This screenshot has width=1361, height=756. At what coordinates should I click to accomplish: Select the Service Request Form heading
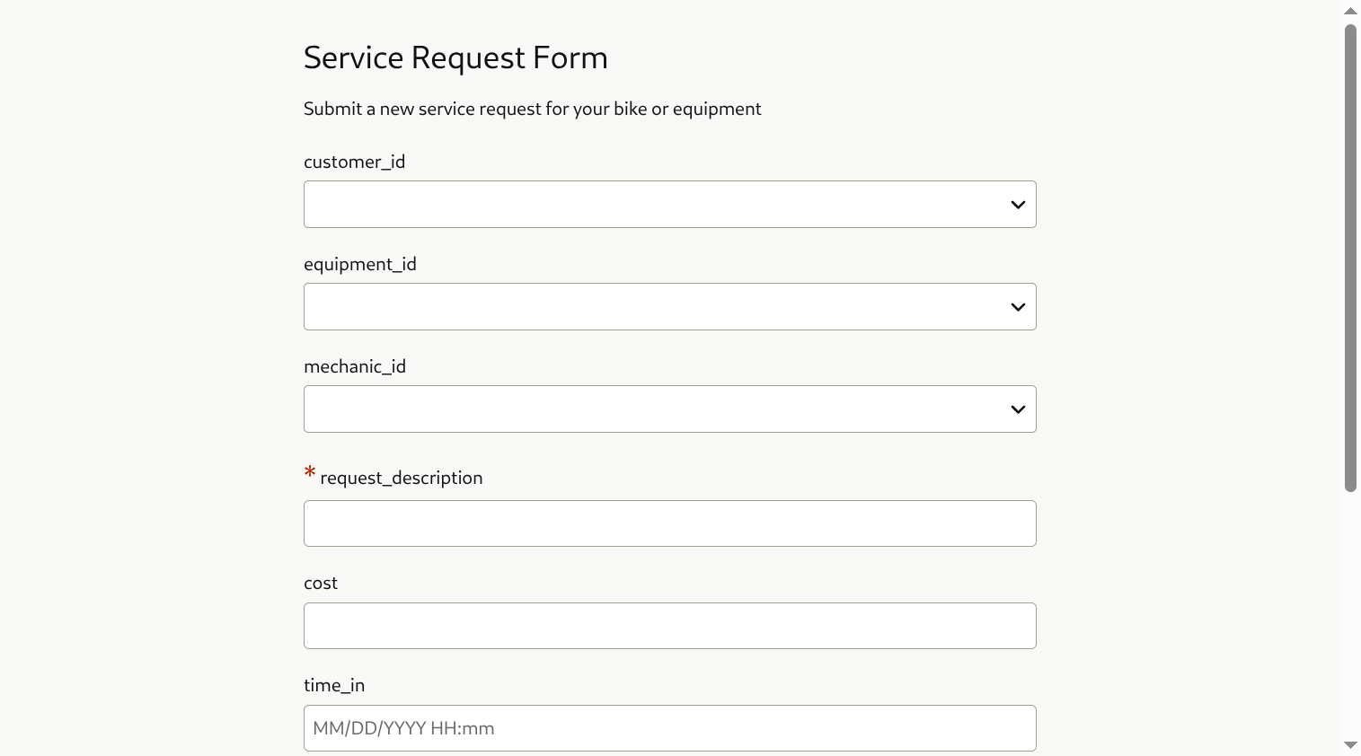click(x=455, y=57)
